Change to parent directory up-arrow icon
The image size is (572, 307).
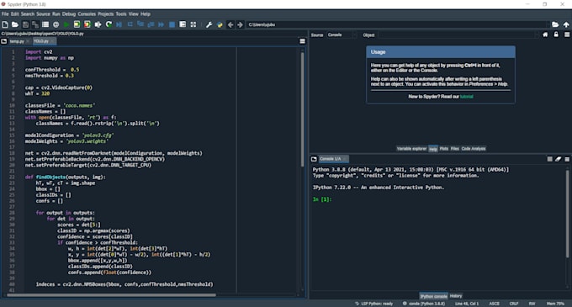click(x=566, y=24)
